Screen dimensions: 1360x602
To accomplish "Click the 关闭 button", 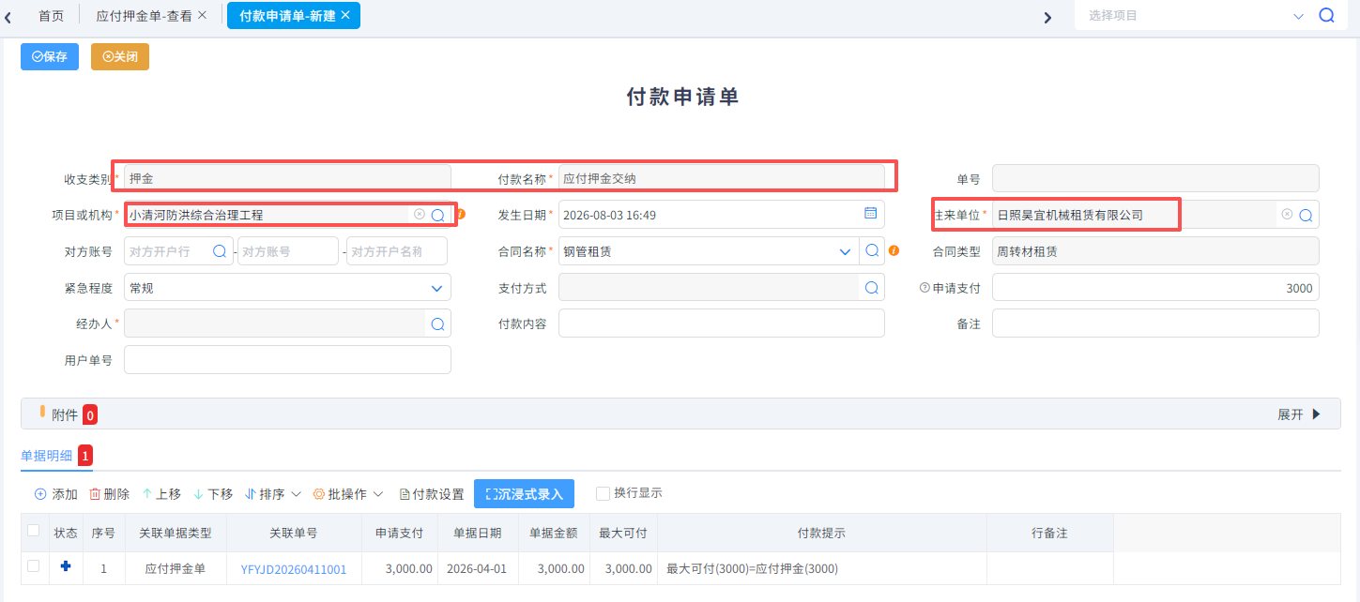I will pyautogui.click(x=120, y=56).
